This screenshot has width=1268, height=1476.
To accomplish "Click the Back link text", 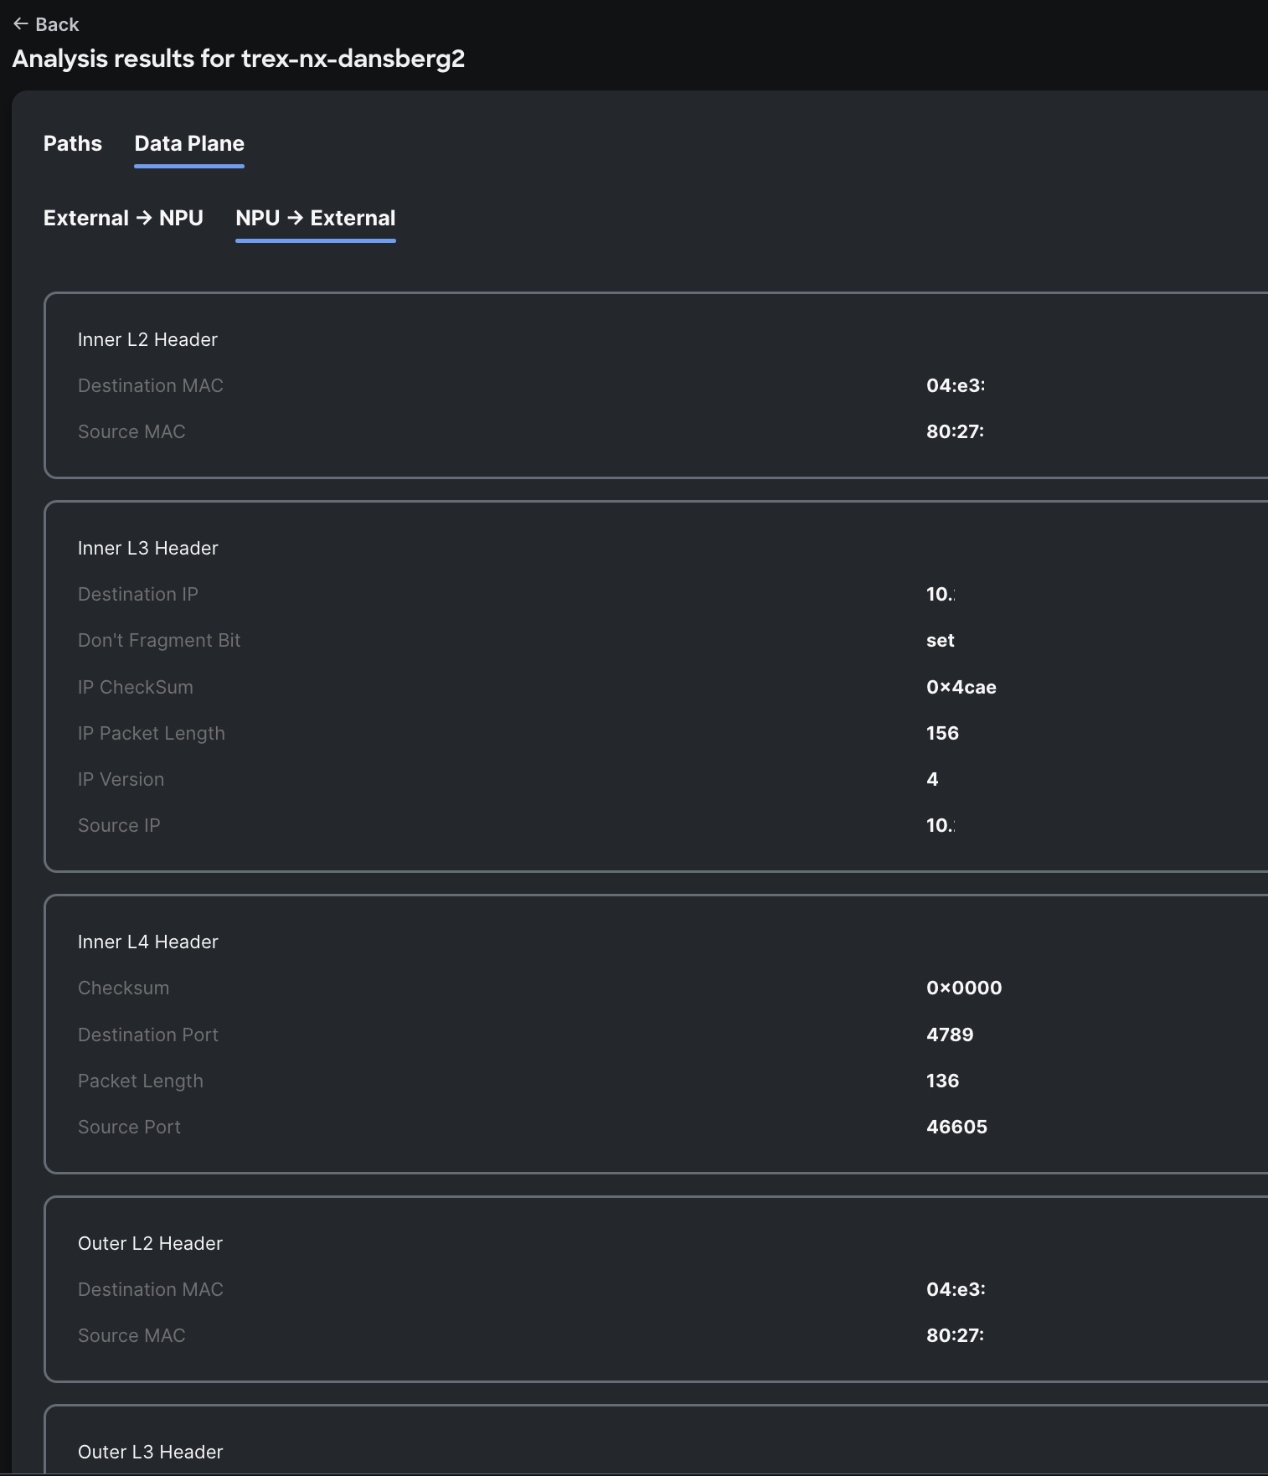I will pyautogui.click(x=57, y=24).
